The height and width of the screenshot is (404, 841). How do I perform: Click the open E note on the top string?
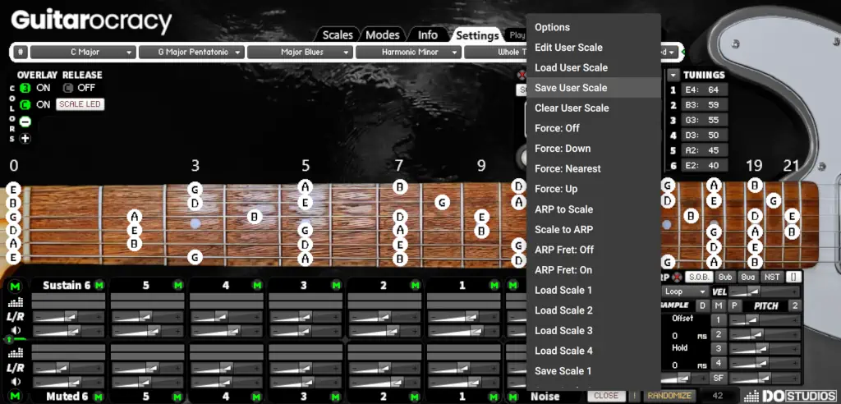pyautogui.click(x=14, y=189)
